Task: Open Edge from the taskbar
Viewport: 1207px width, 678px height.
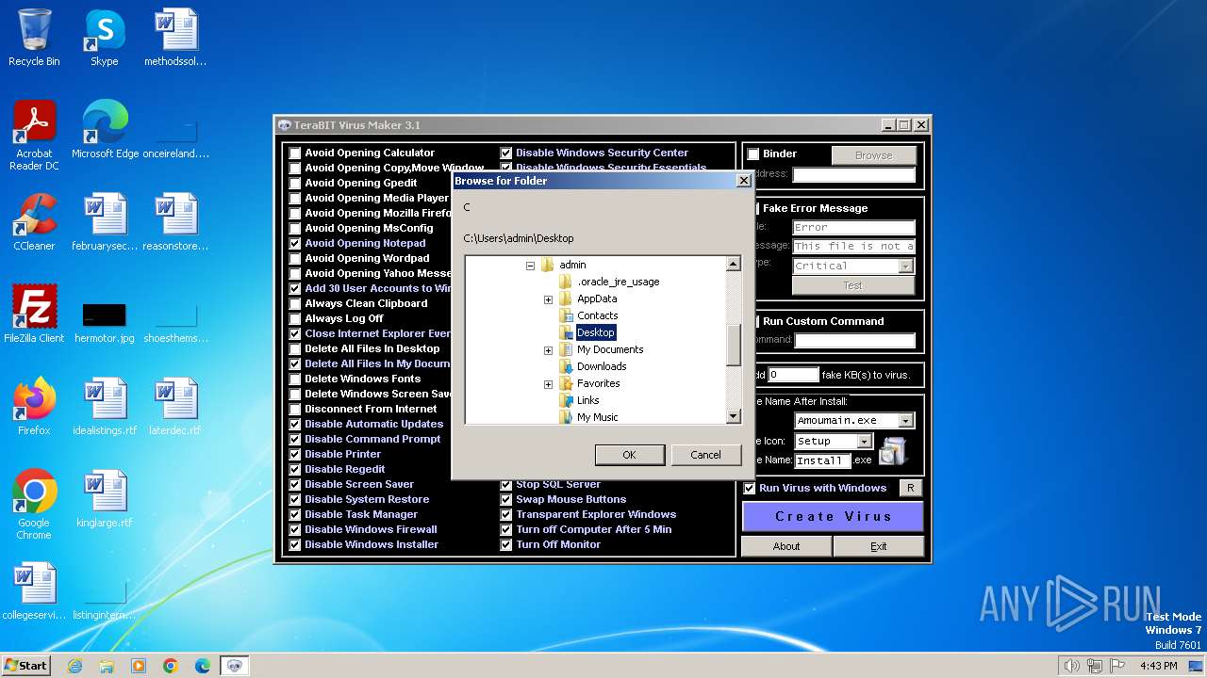Action: [x=203, y=666]
